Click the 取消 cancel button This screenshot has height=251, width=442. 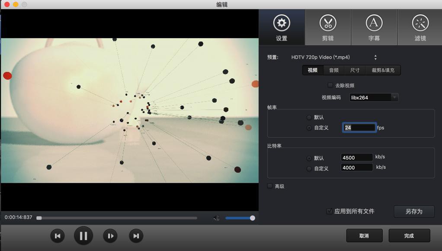(364, 236)
